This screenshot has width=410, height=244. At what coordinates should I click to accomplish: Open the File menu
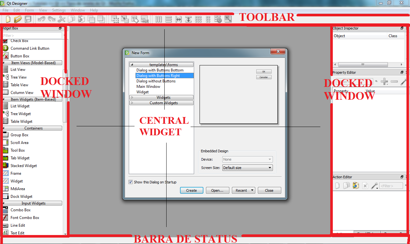(5, 10)
